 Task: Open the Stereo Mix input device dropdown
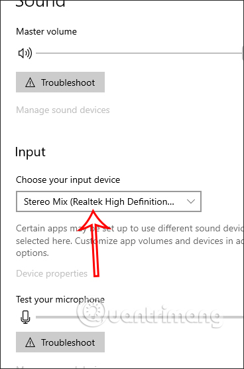(x=109, y=201)
